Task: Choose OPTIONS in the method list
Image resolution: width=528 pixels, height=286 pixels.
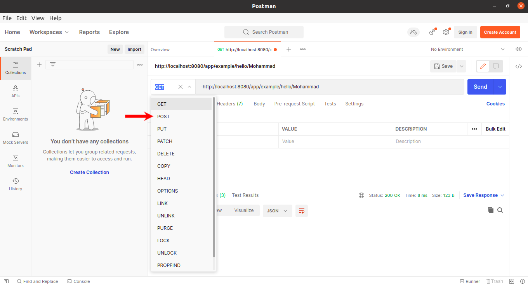Action: point(182,191)
